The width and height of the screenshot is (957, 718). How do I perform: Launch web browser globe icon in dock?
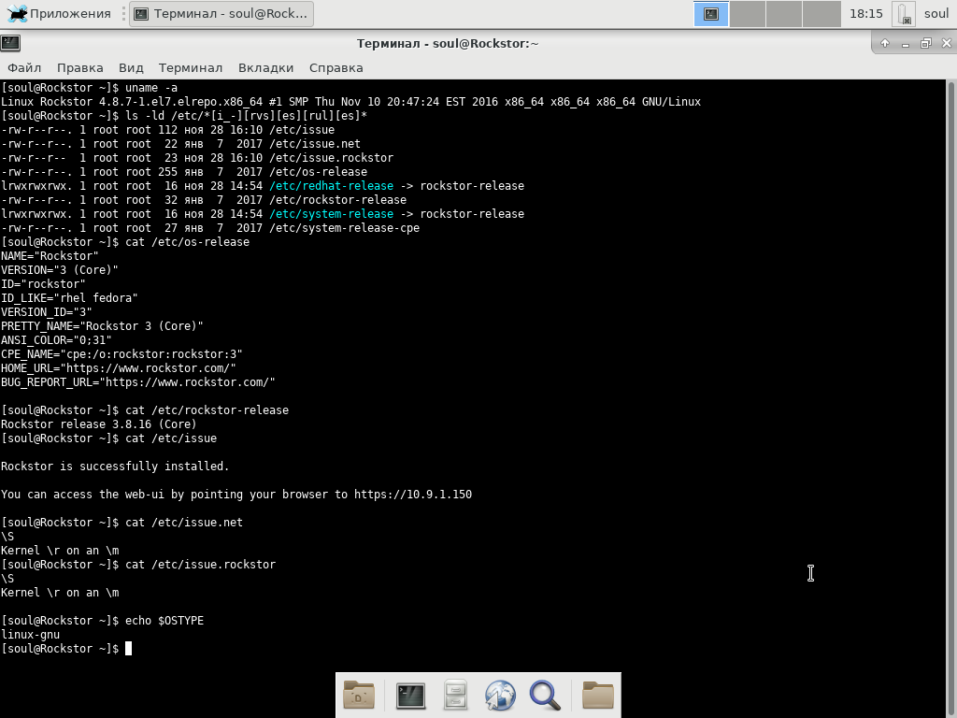pyautogui.click(x=500, y=696)
